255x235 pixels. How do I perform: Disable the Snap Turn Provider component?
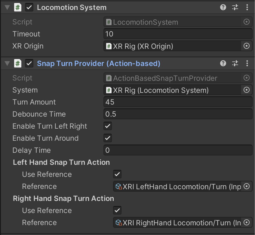(x=29, y=64)
